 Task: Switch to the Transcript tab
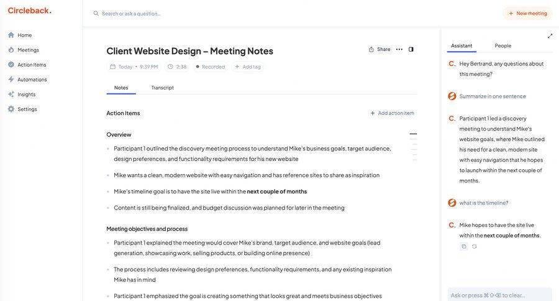pyautogui.click(x=162, y=88)
